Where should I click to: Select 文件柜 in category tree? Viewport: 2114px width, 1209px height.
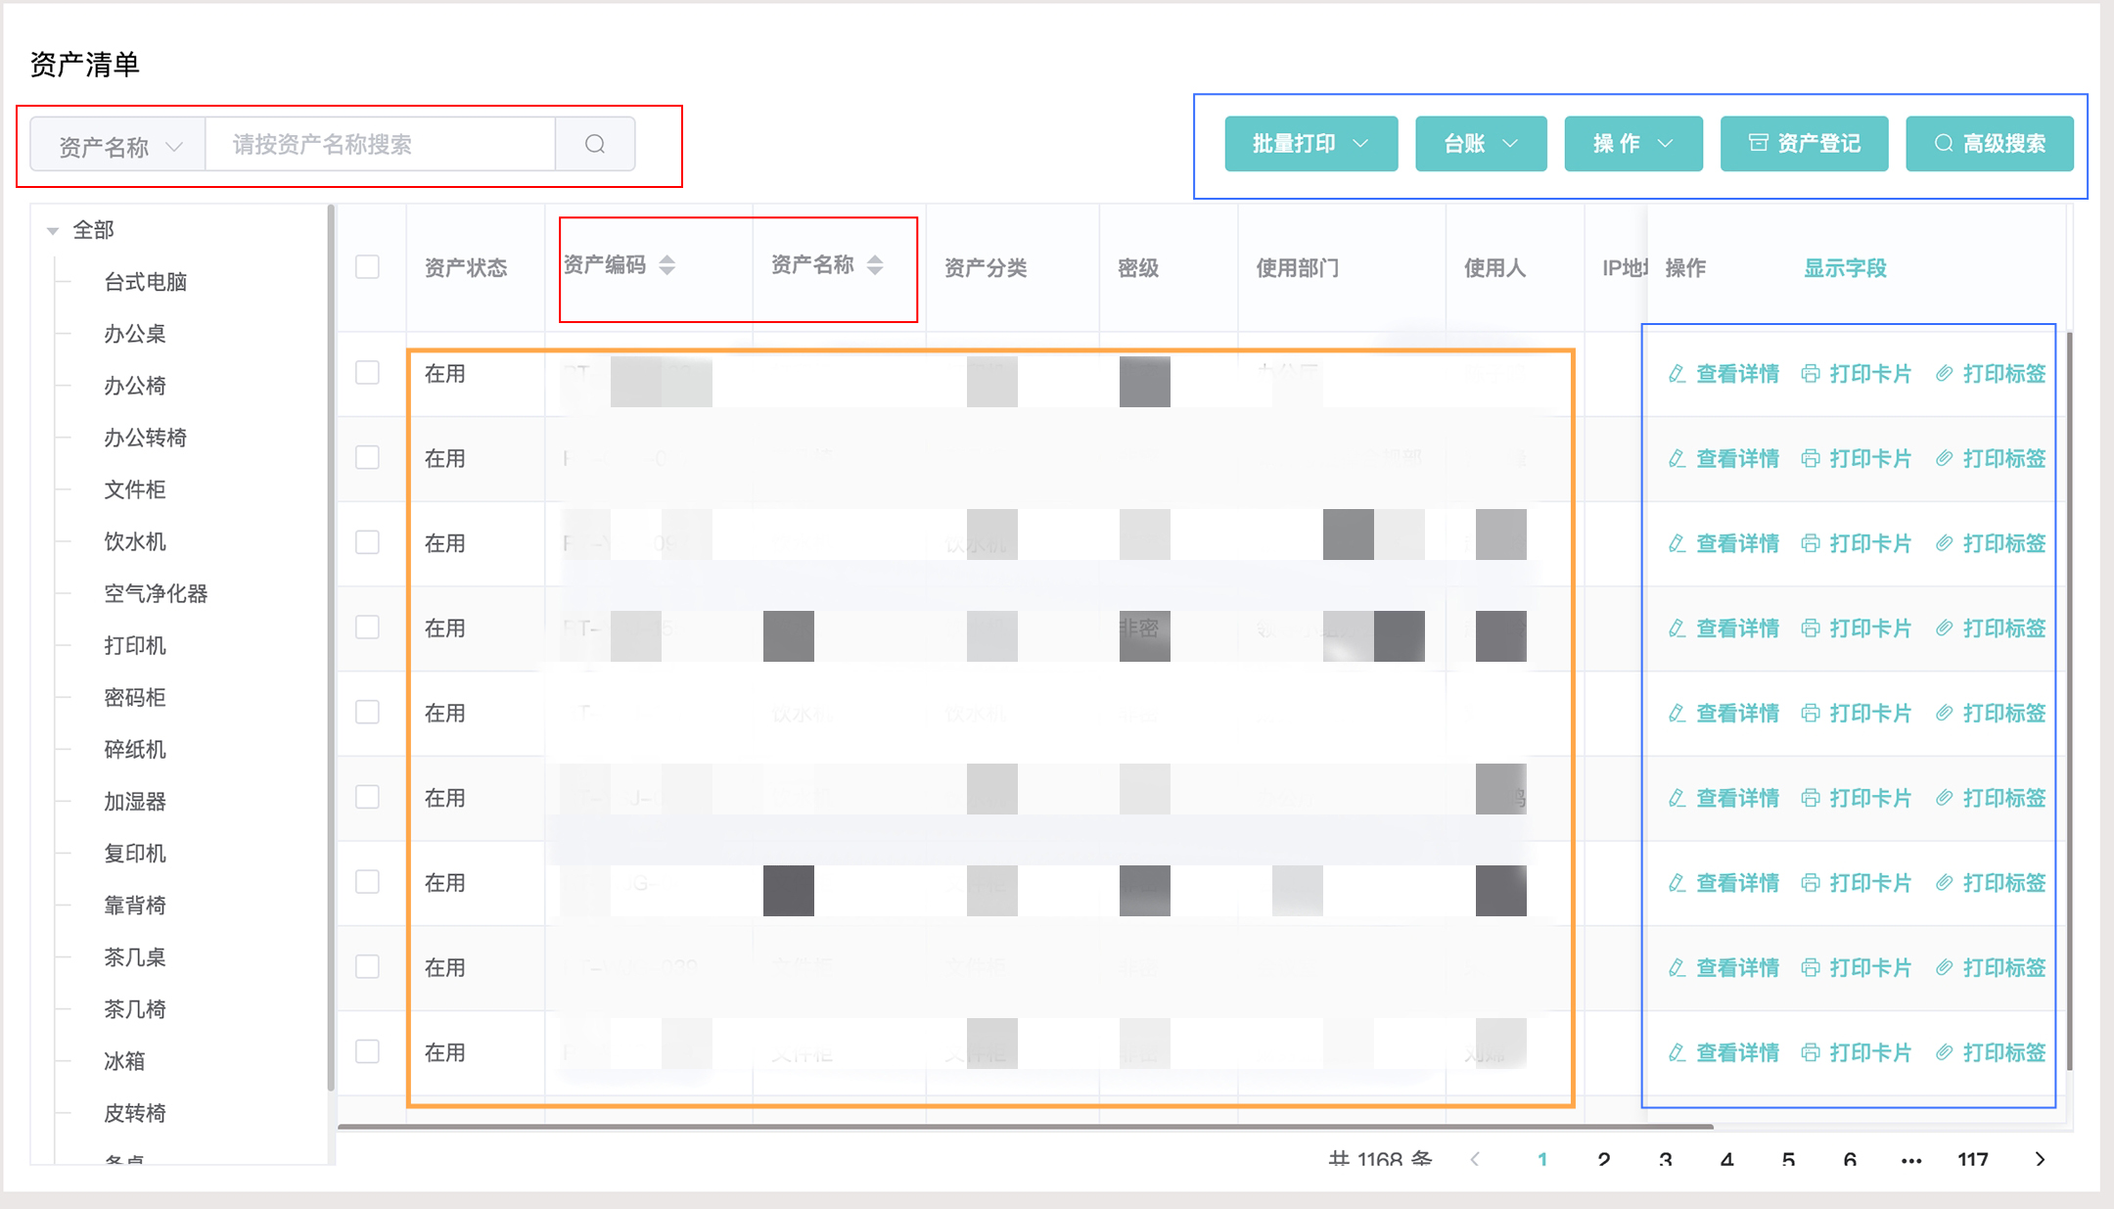(x=135, y=489)
